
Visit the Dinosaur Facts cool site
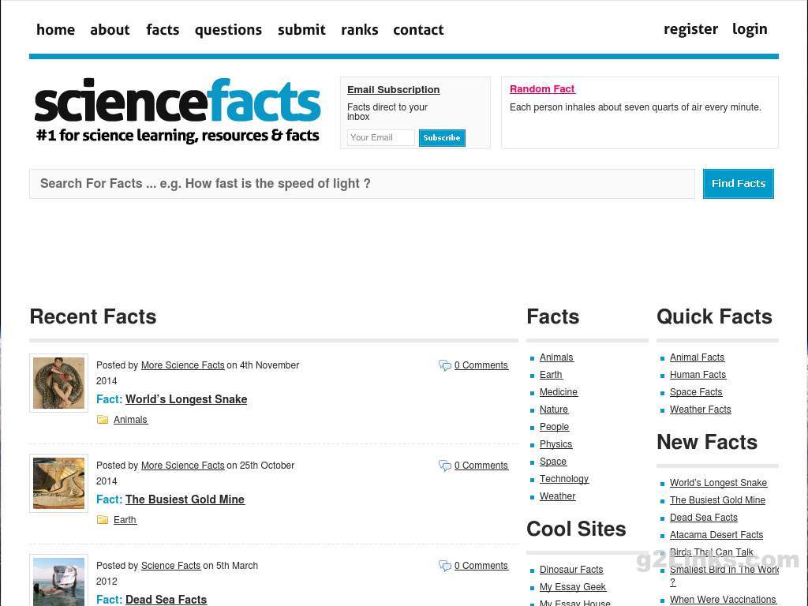click(x=570, y=570)
